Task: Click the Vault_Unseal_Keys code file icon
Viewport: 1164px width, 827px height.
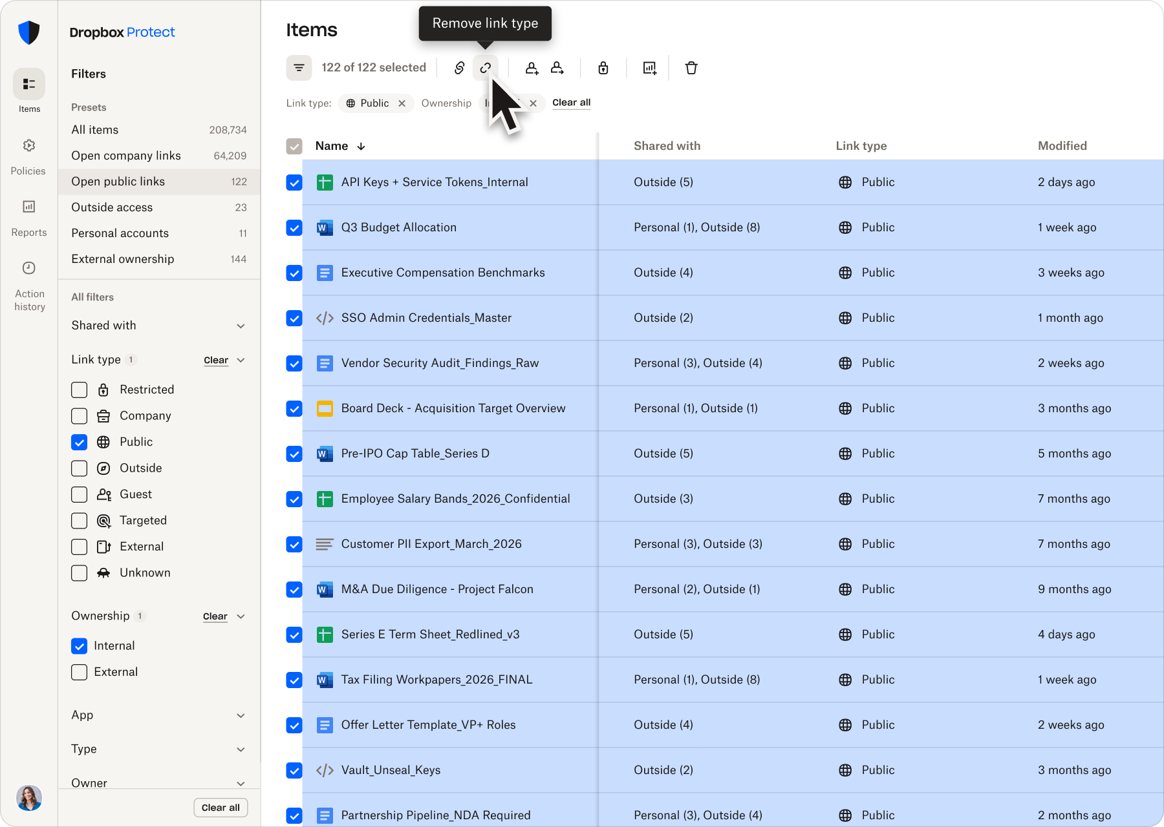Action: tap(325, 771)
